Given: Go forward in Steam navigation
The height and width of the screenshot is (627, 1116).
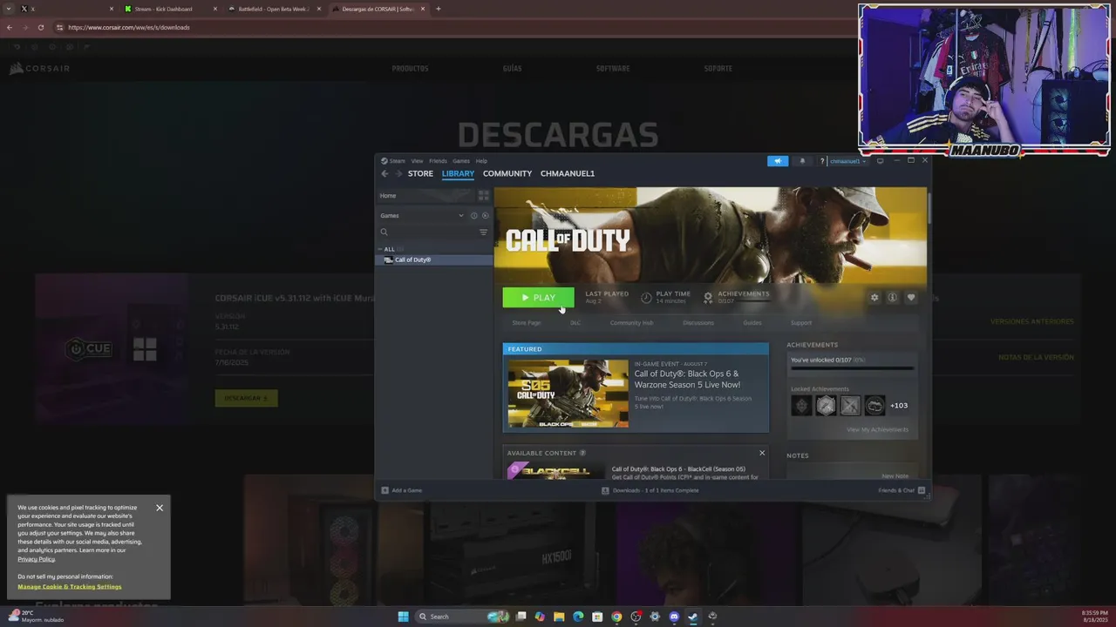Looking at the screenshot, I should [398, 173].
